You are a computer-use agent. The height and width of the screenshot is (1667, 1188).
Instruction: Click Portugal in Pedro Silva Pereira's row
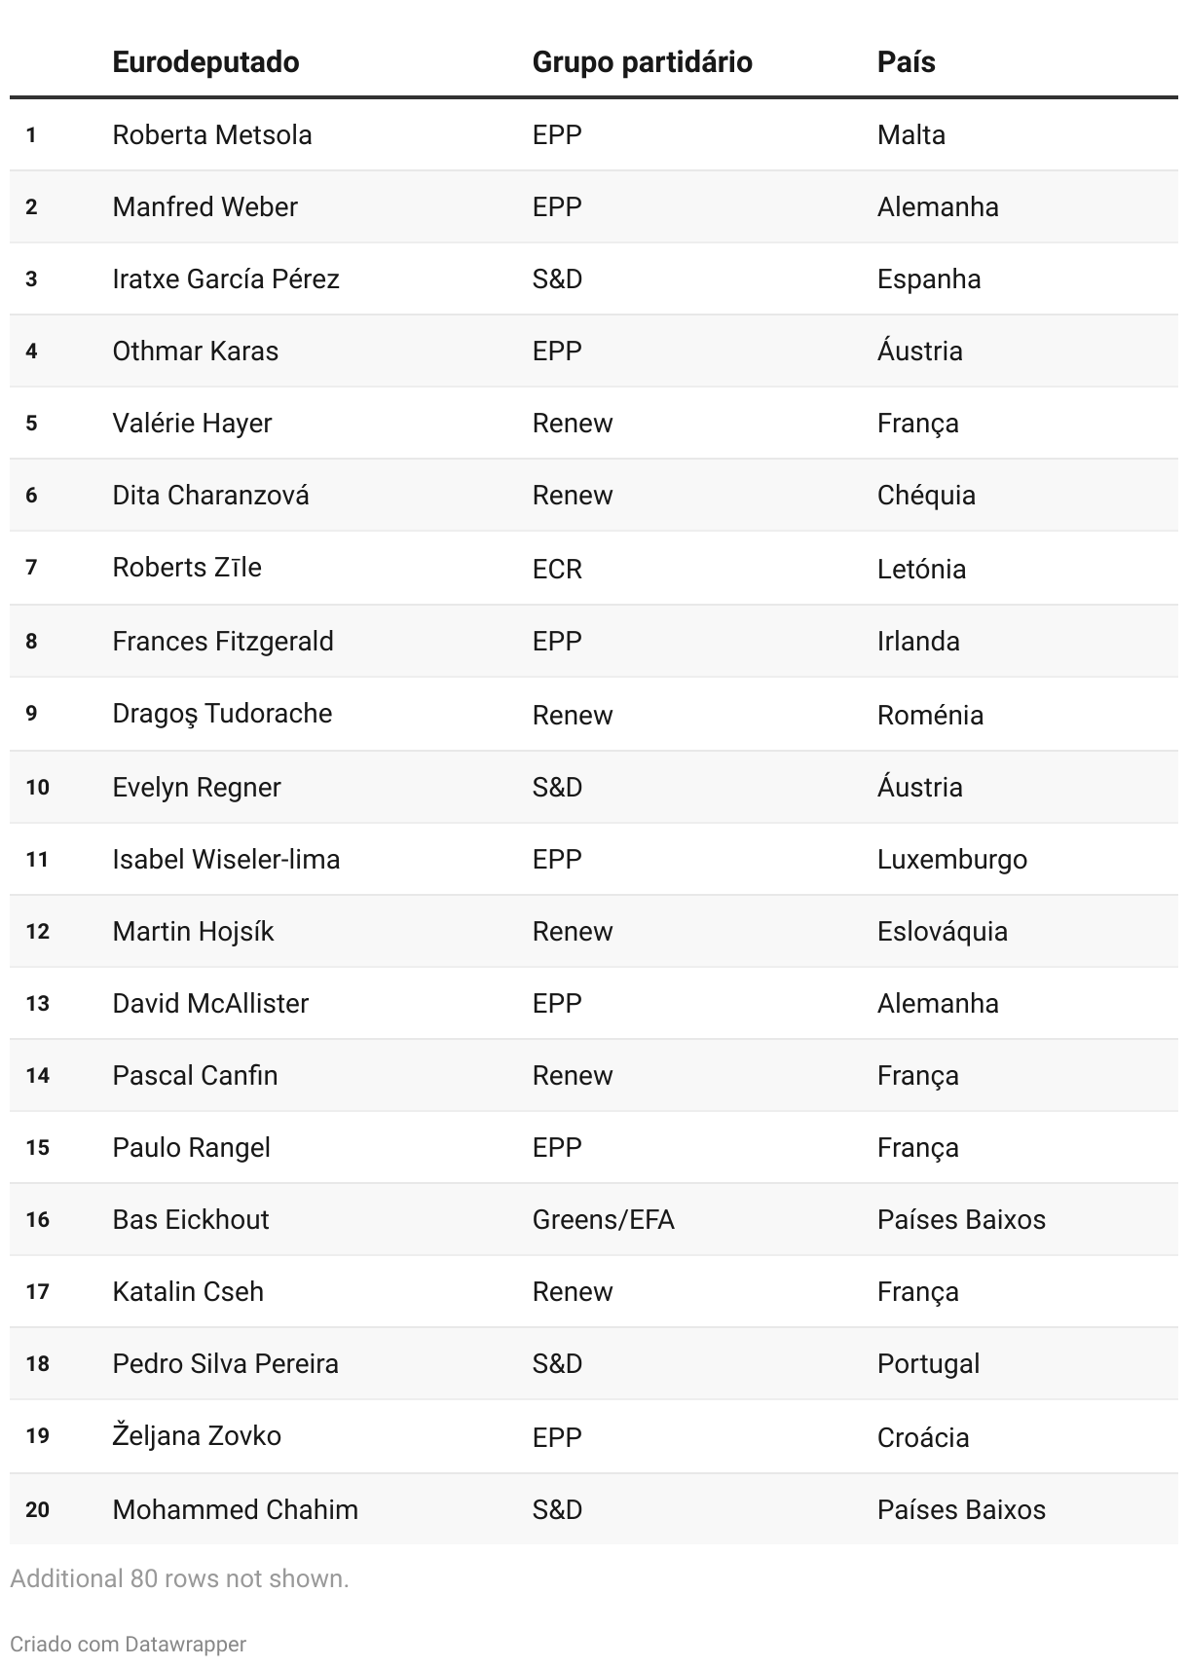[928, 1363]
